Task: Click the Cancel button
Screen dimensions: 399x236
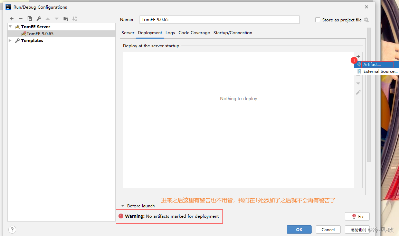Action: [x=328, y=229]
